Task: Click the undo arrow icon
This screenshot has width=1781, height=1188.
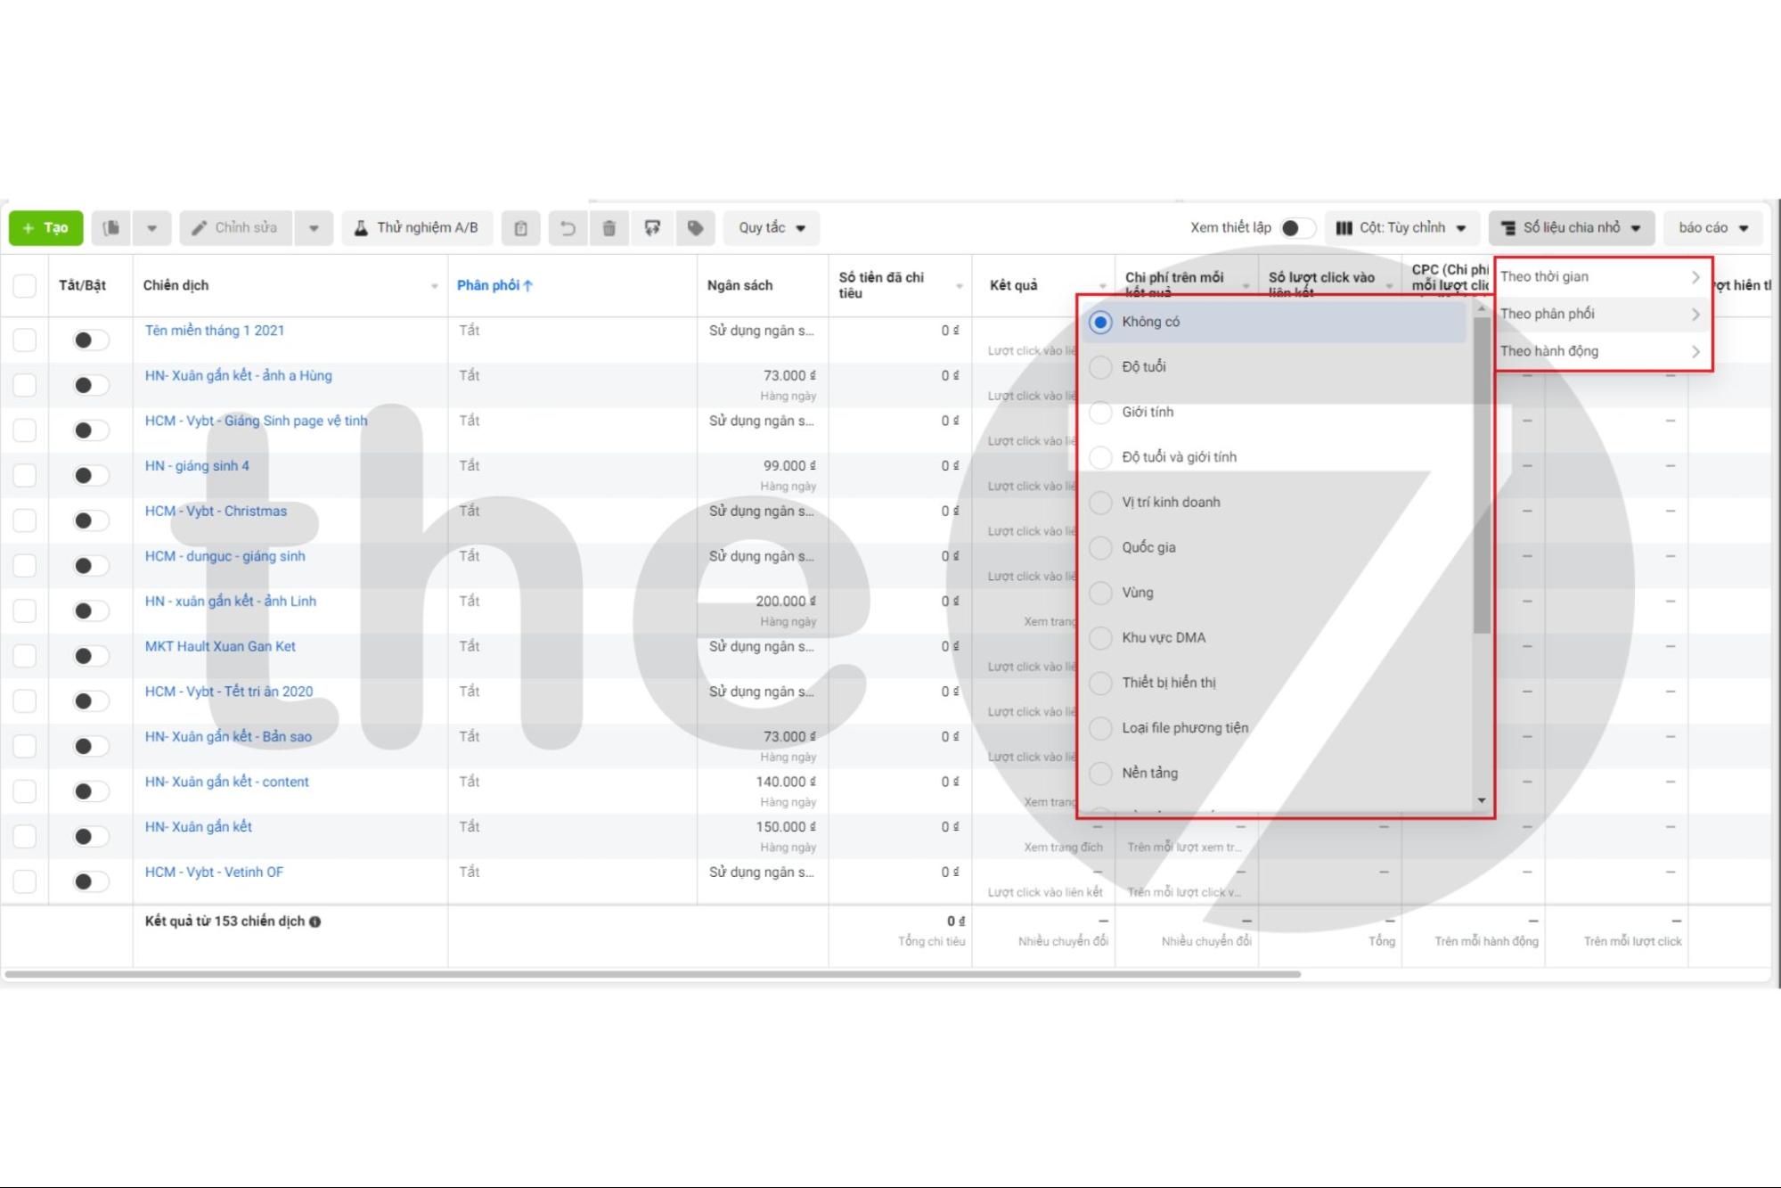Action: tap(567, 228)
